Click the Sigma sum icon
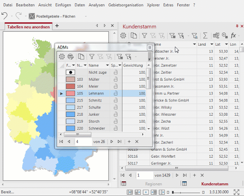Screen dimensions: 244x196 click(205, 35)
